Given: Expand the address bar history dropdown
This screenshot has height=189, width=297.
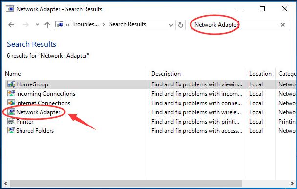Looking at the screenshot, I should pyautogui.click(x=171, y=25).
